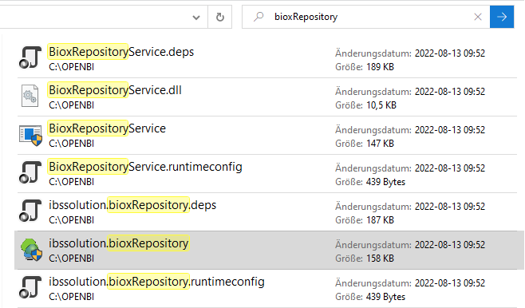Click the BioxRepositoryService.deps file icon
Viewport: 525px width, 308px height.
pos(30,57)
